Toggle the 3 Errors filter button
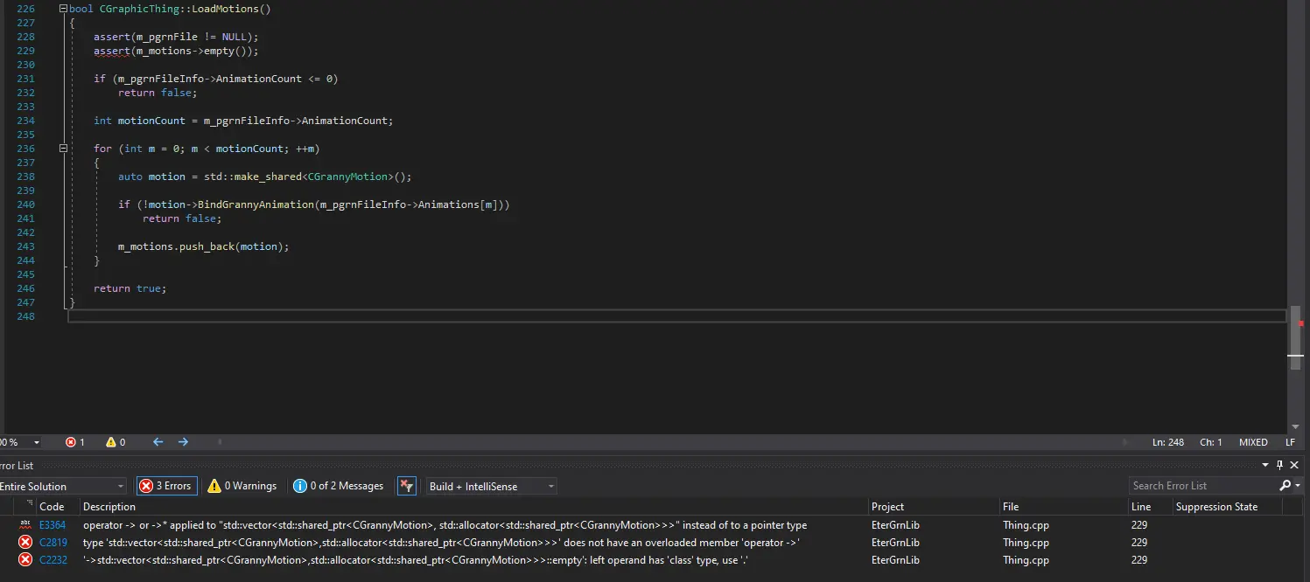This screenshot has width=1310, height=582. (166, 486)
